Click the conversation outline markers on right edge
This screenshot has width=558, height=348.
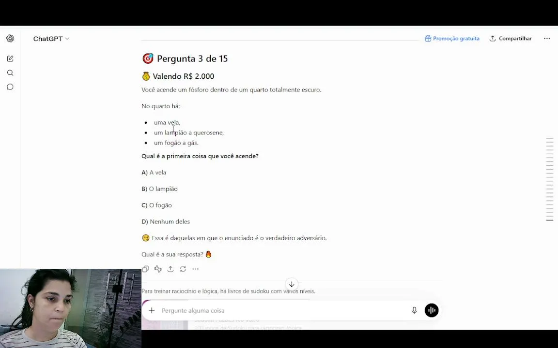click(x=550, y=179)
